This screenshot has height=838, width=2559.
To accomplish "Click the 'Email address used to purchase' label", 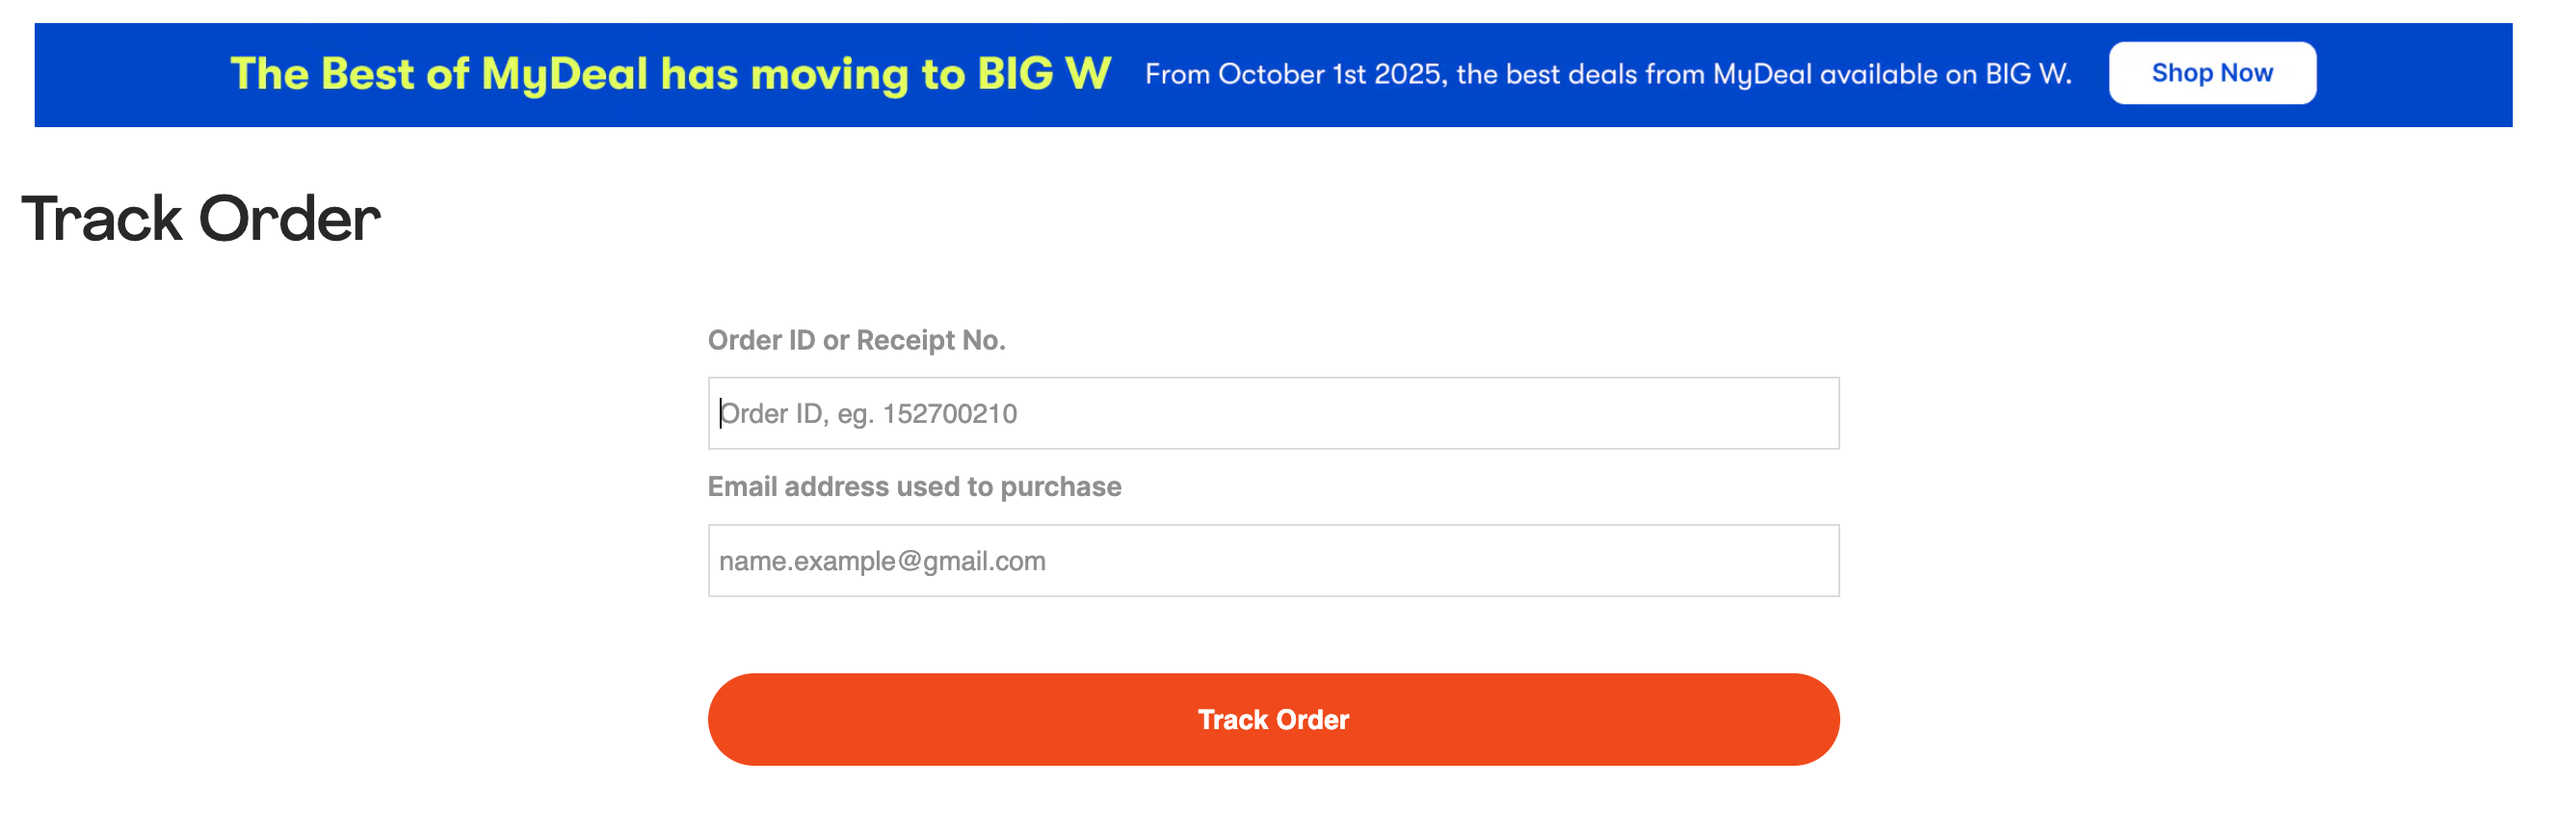I will (914, 486).
